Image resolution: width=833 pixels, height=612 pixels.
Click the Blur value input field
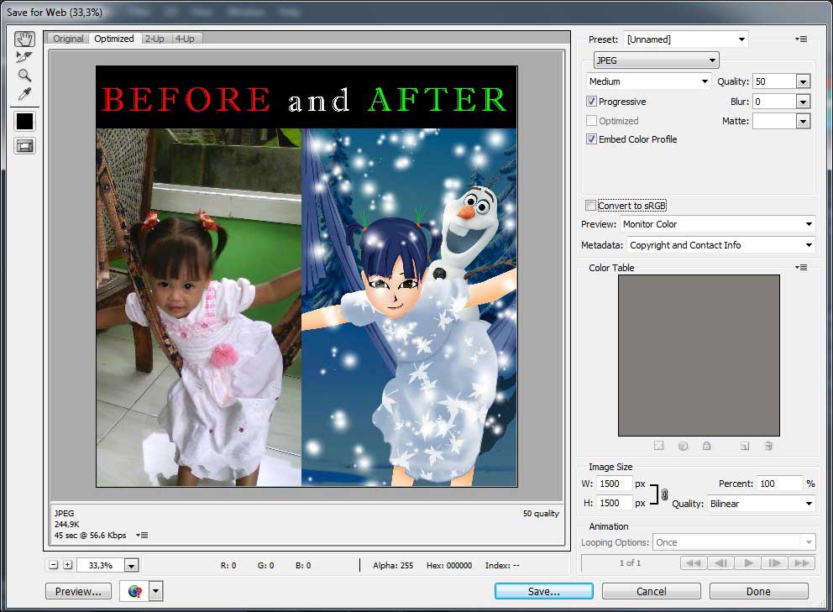pos(774,102)
